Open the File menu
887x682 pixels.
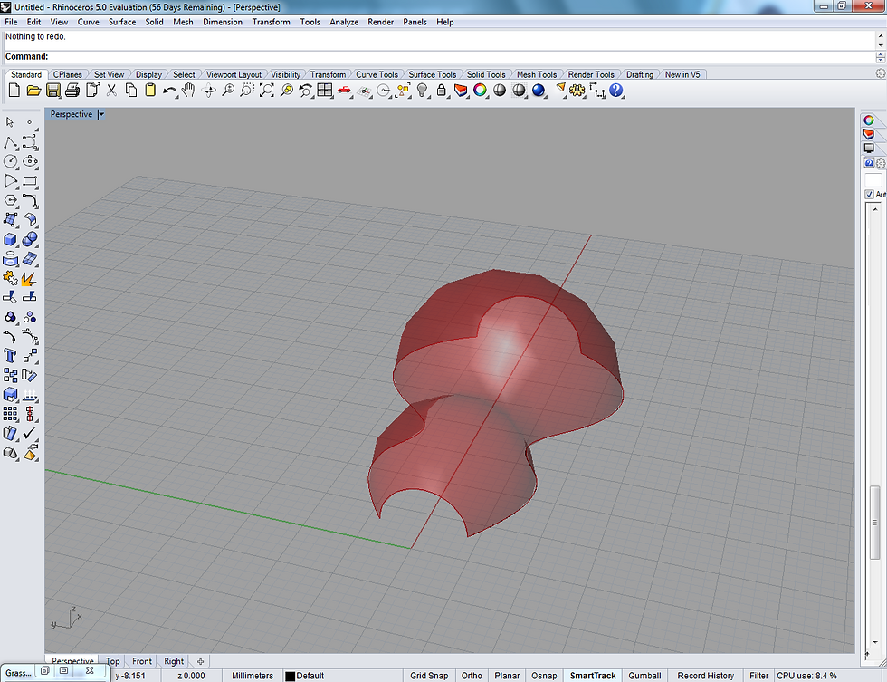[11, 22]
